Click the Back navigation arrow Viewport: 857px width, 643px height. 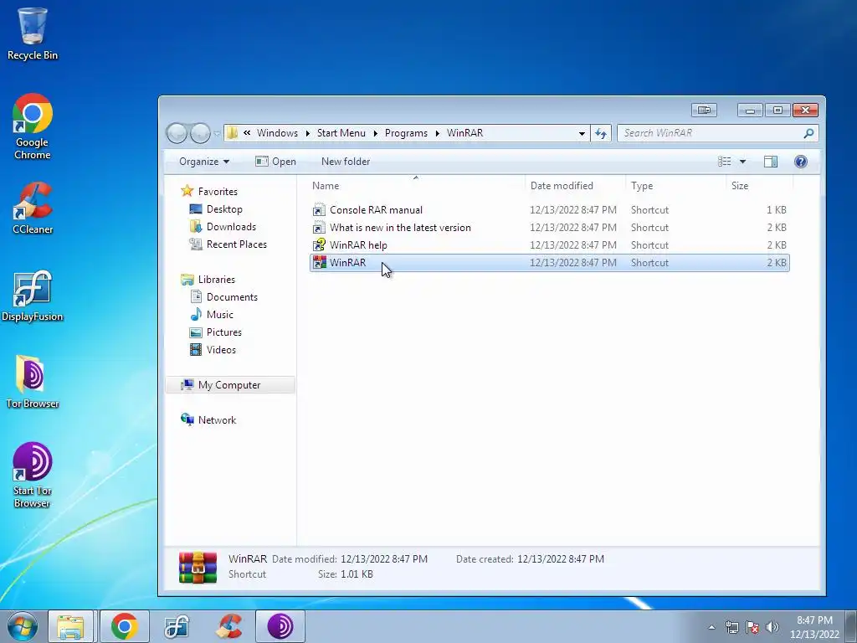pos(177,133)
